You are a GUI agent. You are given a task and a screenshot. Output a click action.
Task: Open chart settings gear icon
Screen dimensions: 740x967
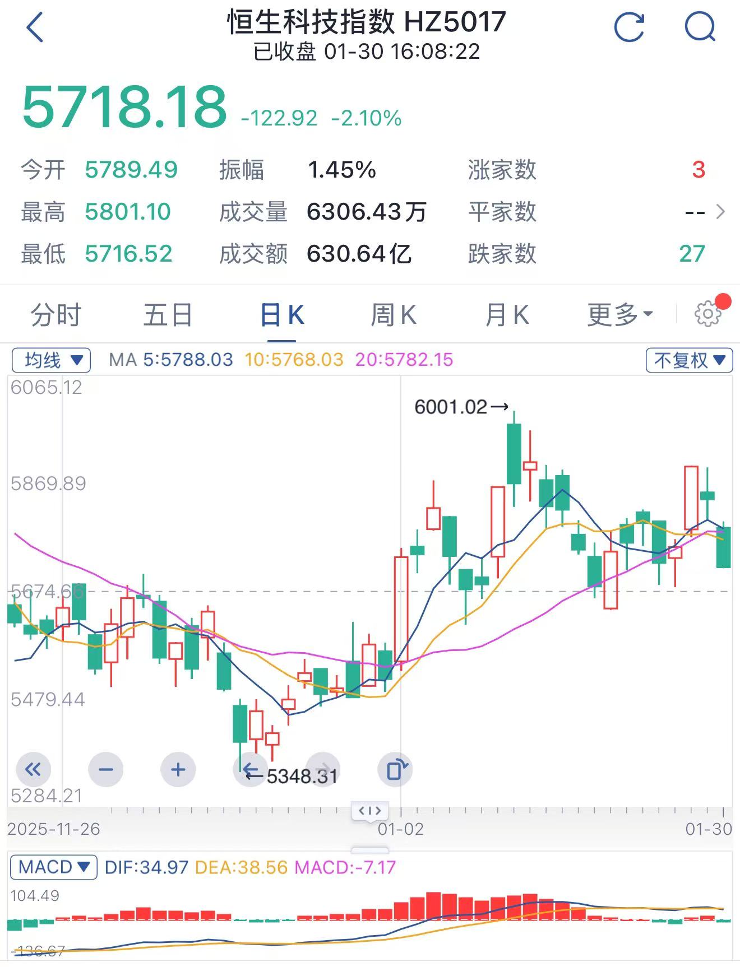(x=707, y=314)
